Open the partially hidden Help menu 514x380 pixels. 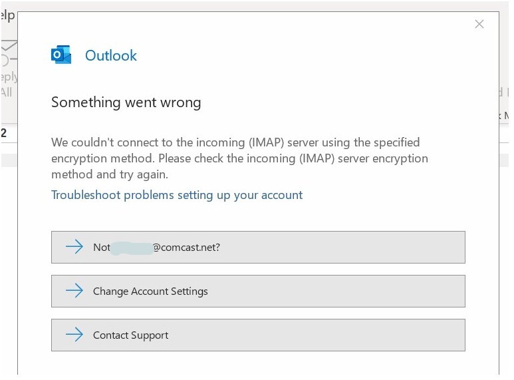point(8,15)
